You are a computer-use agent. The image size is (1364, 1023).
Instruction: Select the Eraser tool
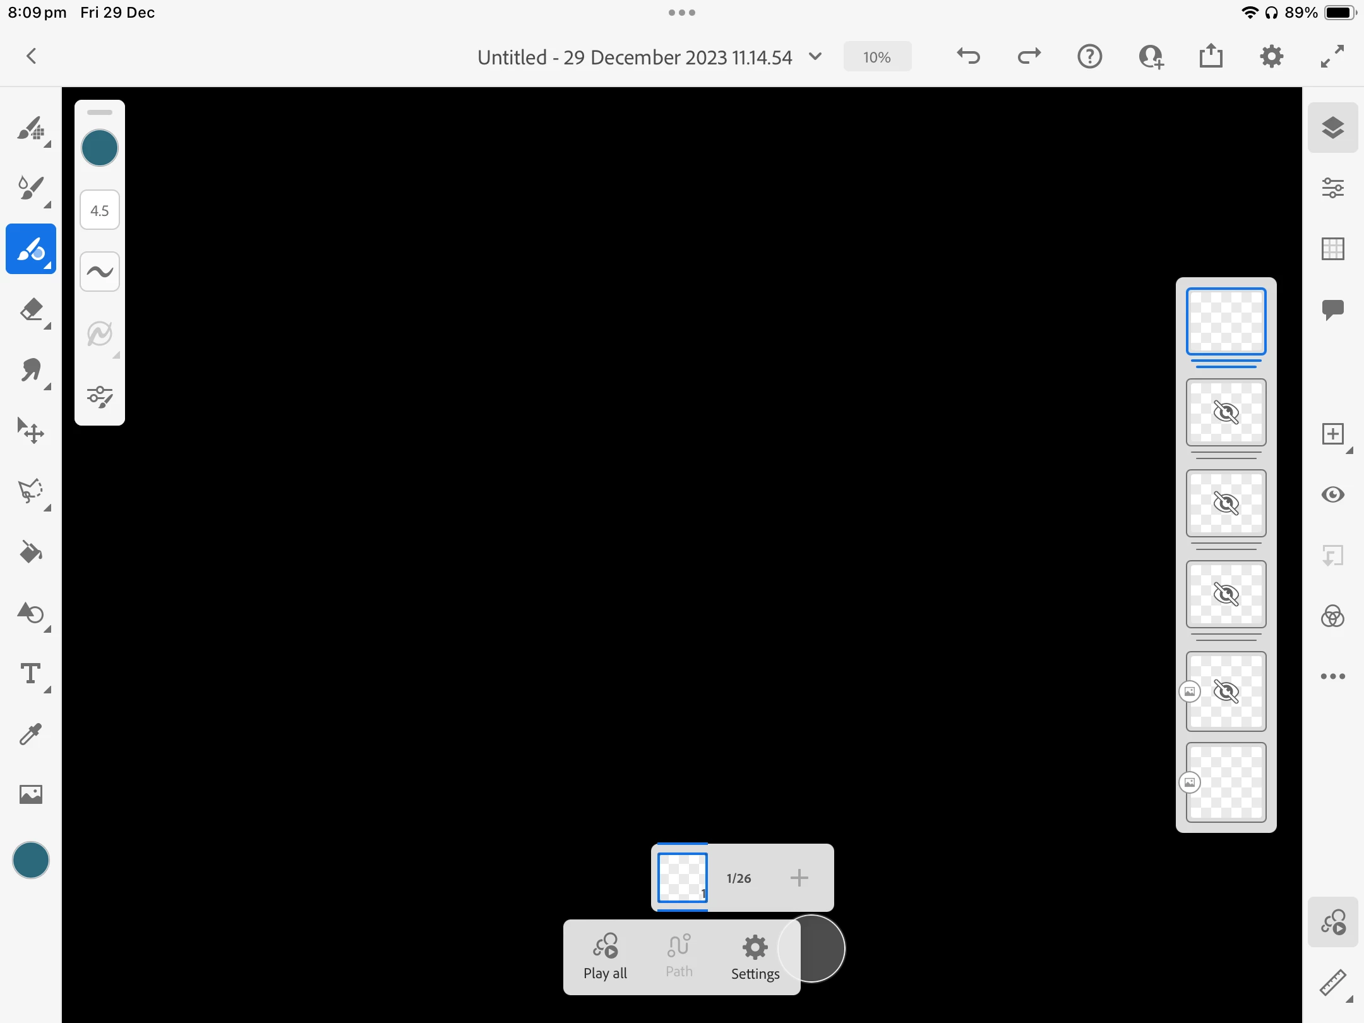click(x=30, y=310)
